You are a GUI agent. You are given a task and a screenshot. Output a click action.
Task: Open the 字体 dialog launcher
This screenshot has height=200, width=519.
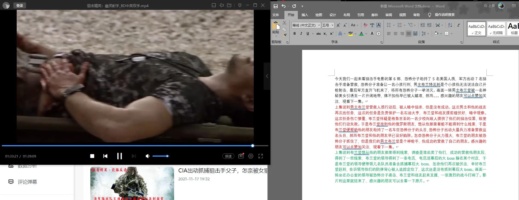[382, 43]
